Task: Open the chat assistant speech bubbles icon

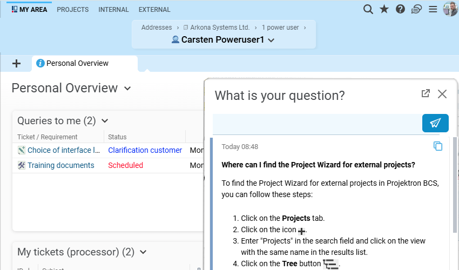Action: click(416, 9)
